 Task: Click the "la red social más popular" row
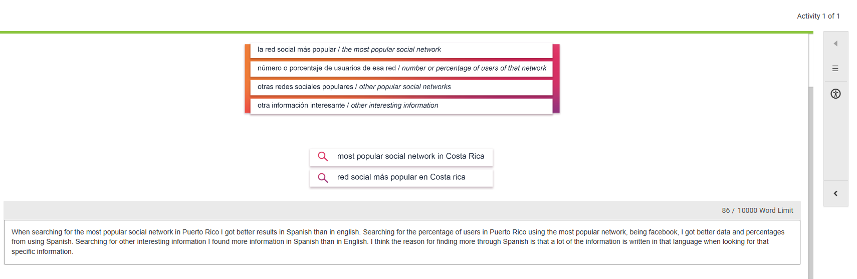(401, 50)
